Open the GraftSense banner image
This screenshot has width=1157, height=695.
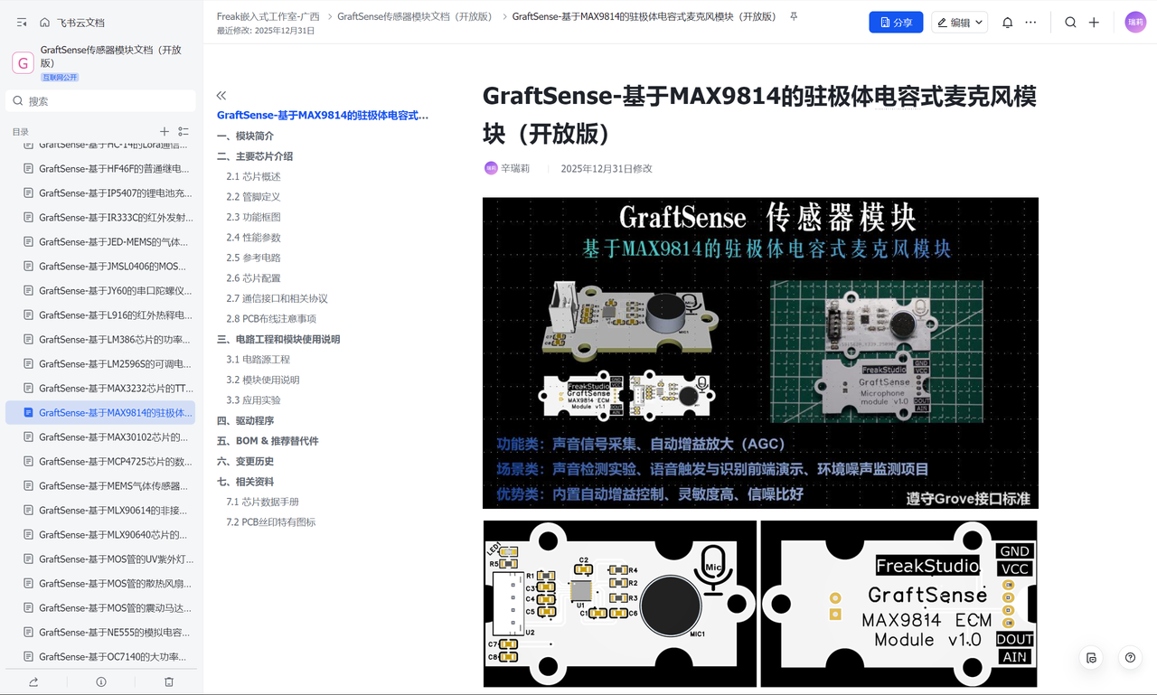point(760,352)
